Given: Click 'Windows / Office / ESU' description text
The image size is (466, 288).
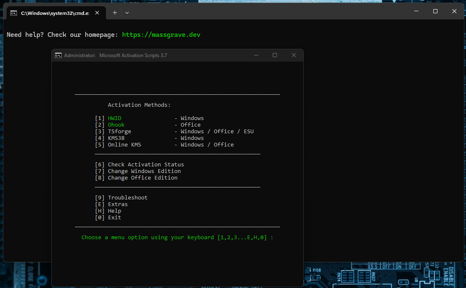Looking at the screenshot, I should (217, 131).
